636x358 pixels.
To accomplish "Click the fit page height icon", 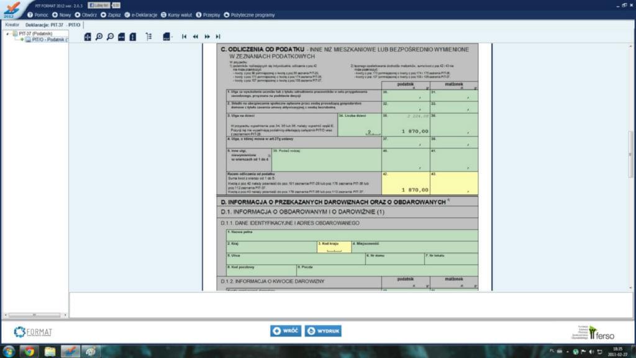I will [133, 37].
